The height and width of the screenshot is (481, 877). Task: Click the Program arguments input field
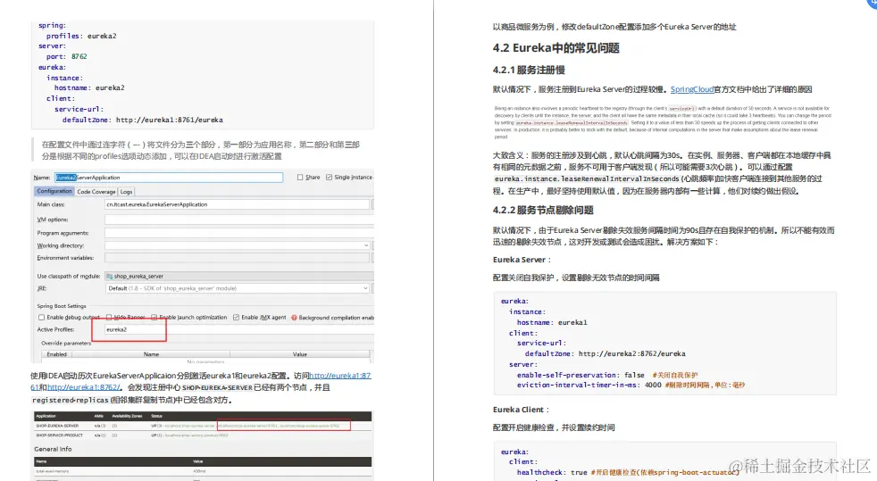238,233
